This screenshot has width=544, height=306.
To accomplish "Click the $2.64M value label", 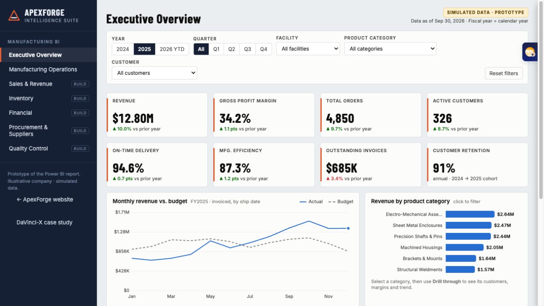I will pyautogui.click(x=506, y=214).
